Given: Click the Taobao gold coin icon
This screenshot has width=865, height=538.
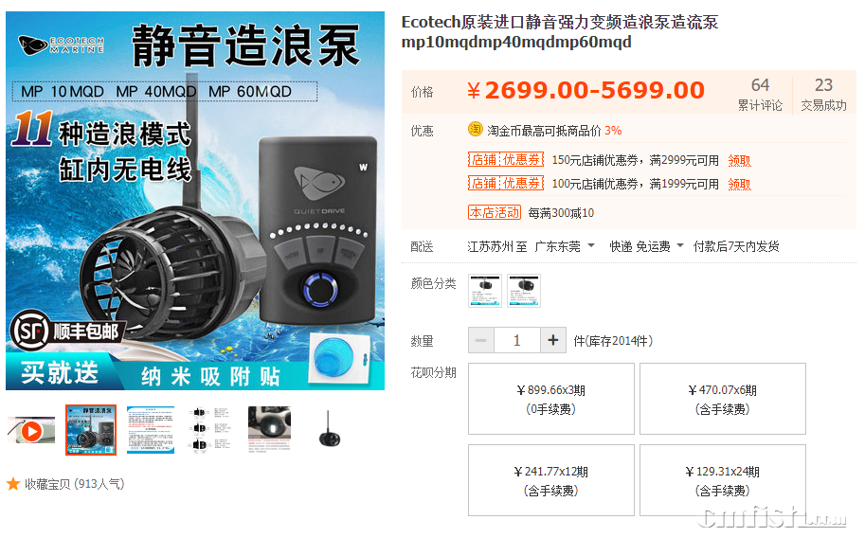Looking at the screenshot, I should pyautogui.click(x=475, y=129).
